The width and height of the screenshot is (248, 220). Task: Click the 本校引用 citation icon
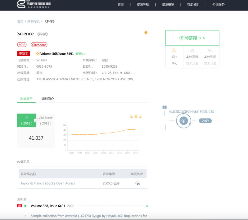(x=210, y=50)
